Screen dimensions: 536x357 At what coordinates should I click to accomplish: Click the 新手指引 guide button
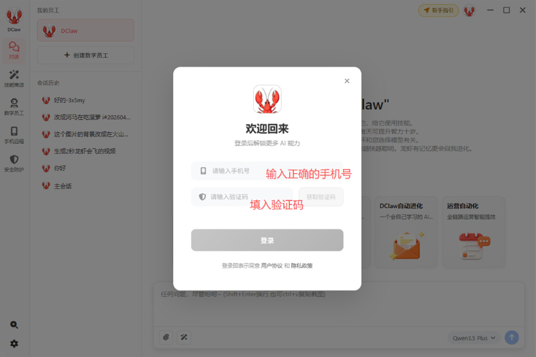click(x=438, y=10)
